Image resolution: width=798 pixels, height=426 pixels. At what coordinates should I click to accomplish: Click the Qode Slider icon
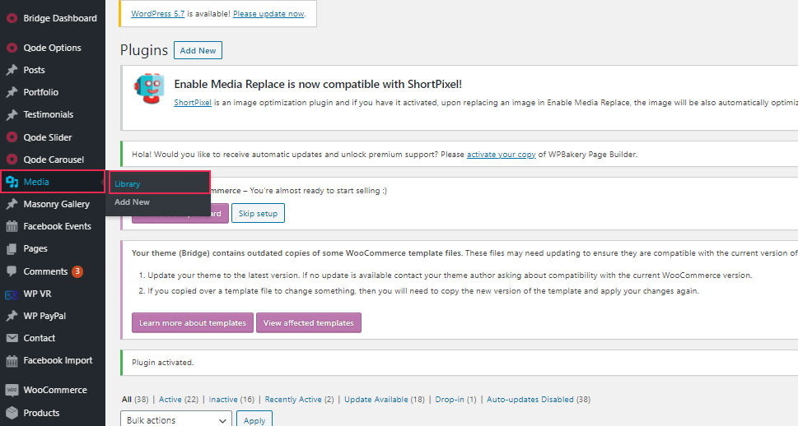pos(12,137)
